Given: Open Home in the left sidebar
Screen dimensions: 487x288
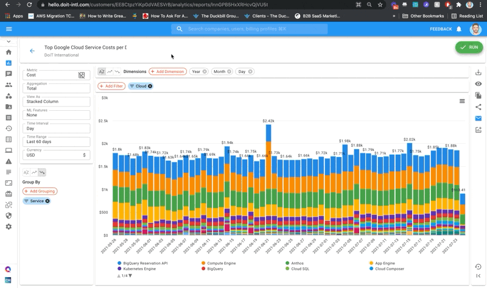Looking at the screenshot, I should point(9,52).
